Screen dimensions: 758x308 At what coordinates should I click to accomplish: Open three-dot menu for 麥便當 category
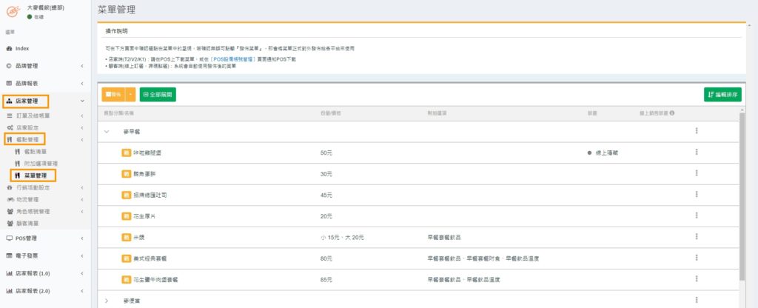[x=696, y=301]
